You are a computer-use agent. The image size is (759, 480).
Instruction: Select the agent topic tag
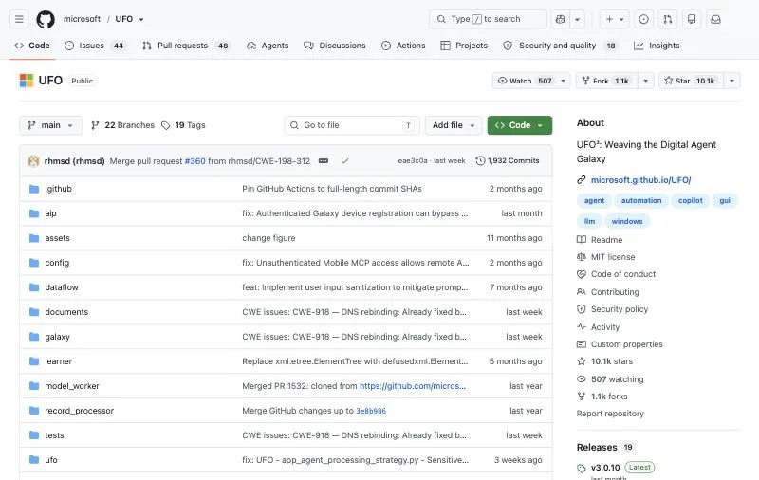[x=594, y=201]
